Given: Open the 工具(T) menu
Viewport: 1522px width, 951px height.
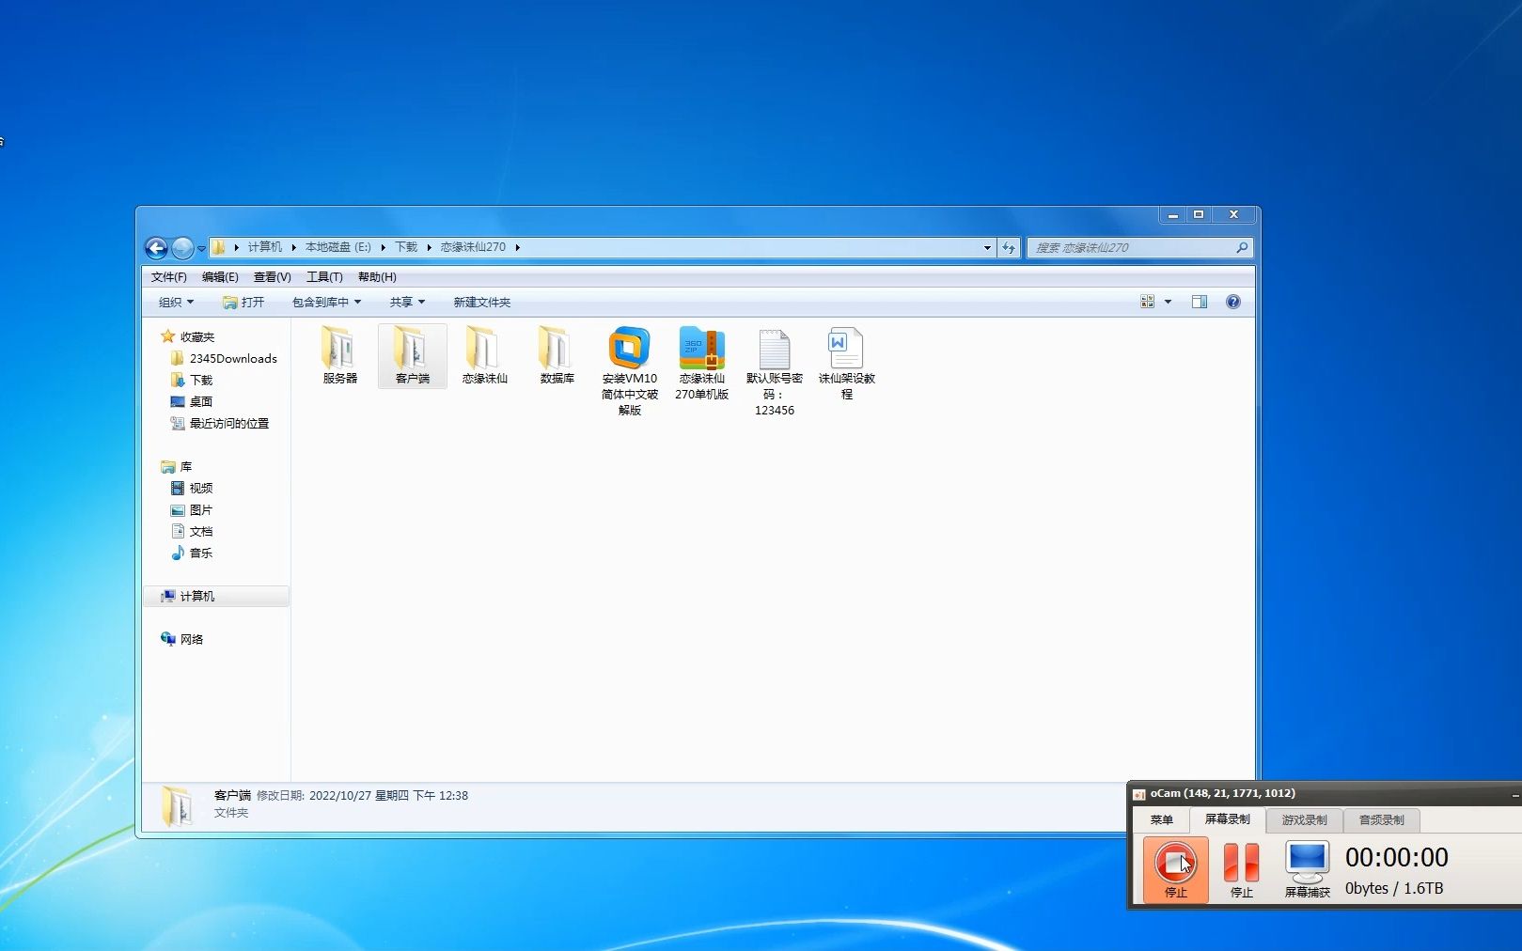Looking at the screenshot, I should [324, 277].
